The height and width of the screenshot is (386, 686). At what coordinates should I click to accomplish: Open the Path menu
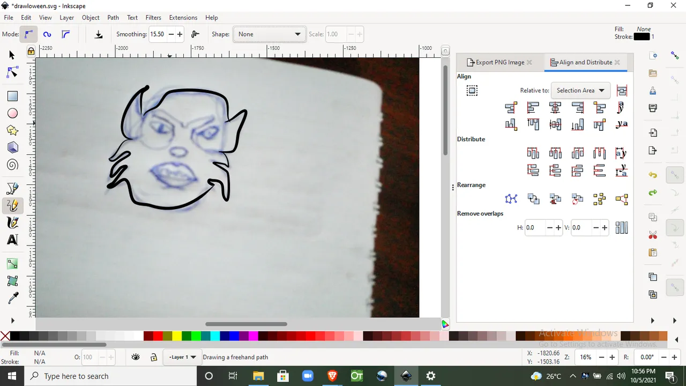coord(113,18)
